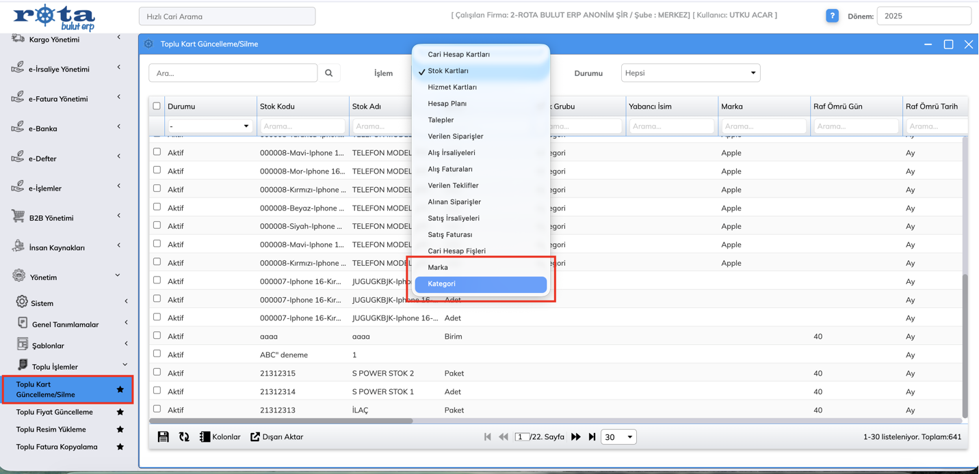Viewport: 979px width, 474px height.
Task: Click the Kolonlar button
Action: 220,437
